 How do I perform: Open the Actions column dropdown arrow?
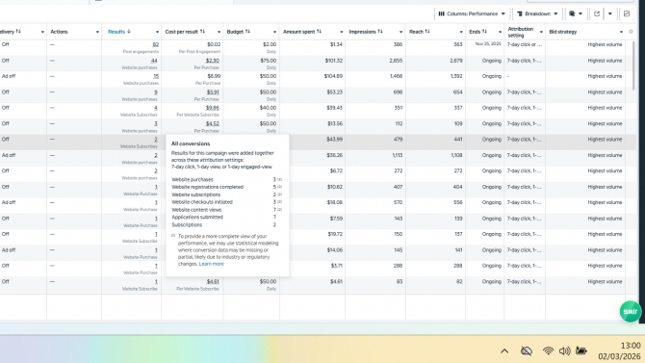97,32
